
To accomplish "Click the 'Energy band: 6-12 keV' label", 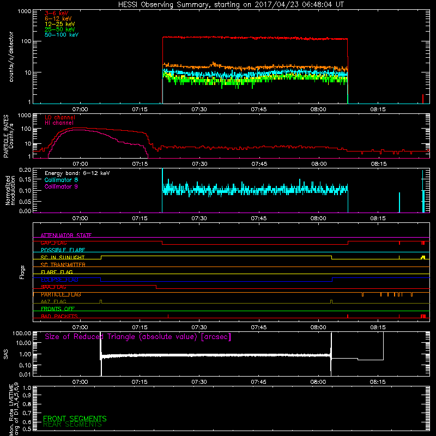I will tap(77, 173).
